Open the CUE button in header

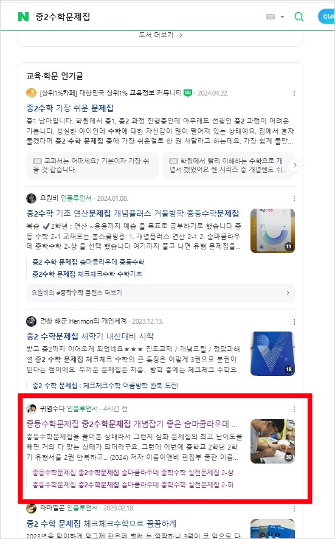[x=326, y=16]
